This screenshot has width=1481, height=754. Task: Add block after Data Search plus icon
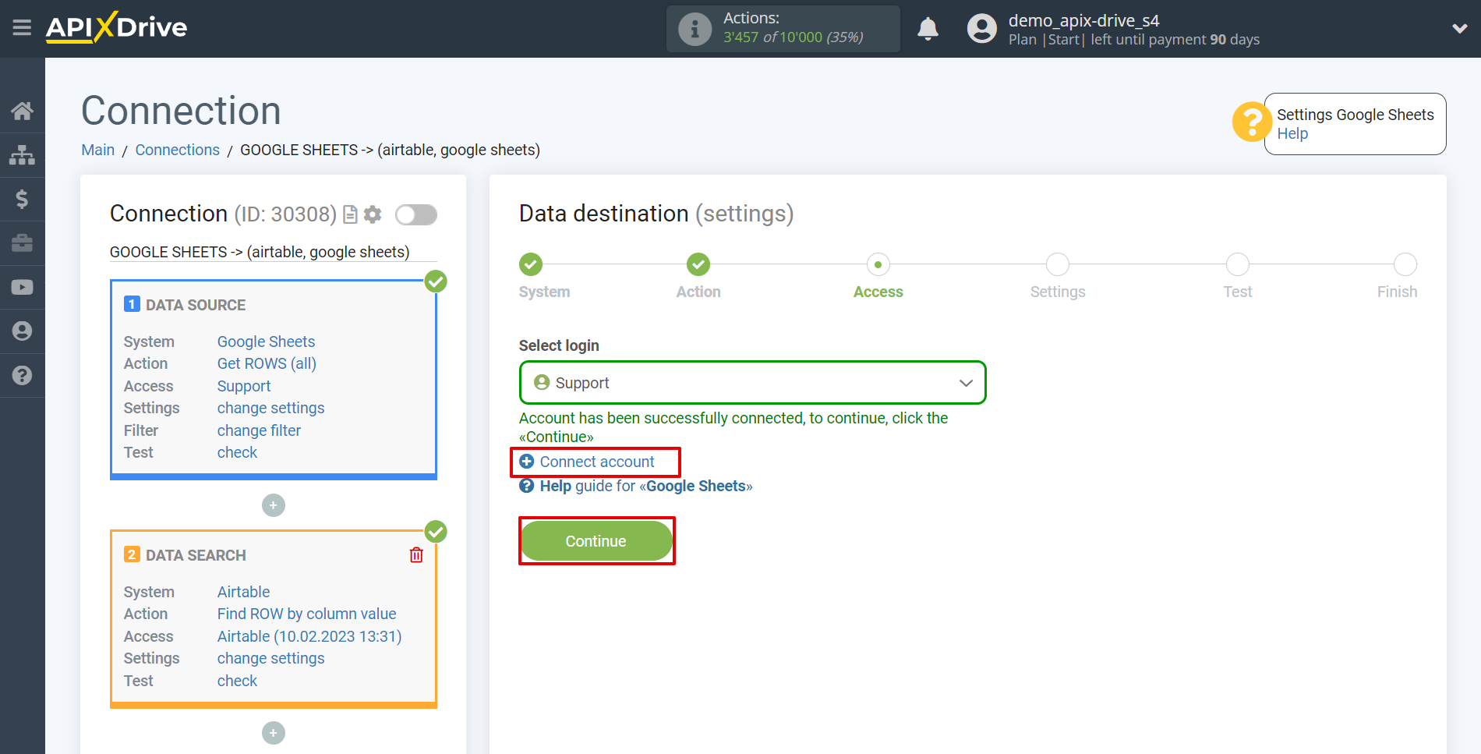coord(274,733)
